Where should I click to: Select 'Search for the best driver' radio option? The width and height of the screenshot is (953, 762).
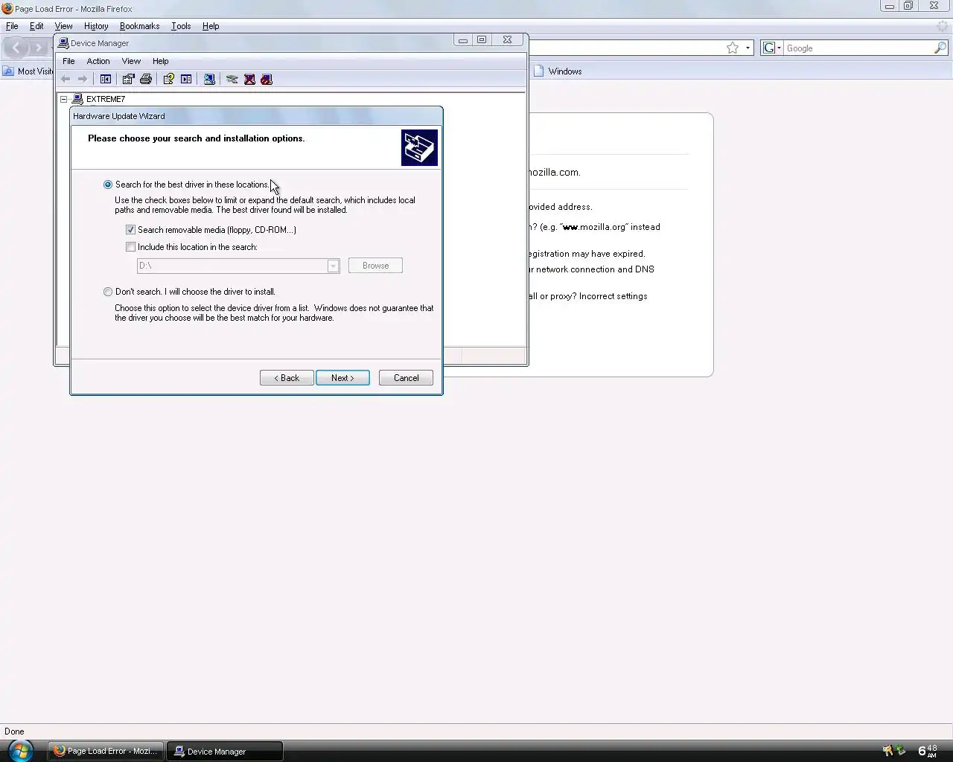tap(108, 185)
